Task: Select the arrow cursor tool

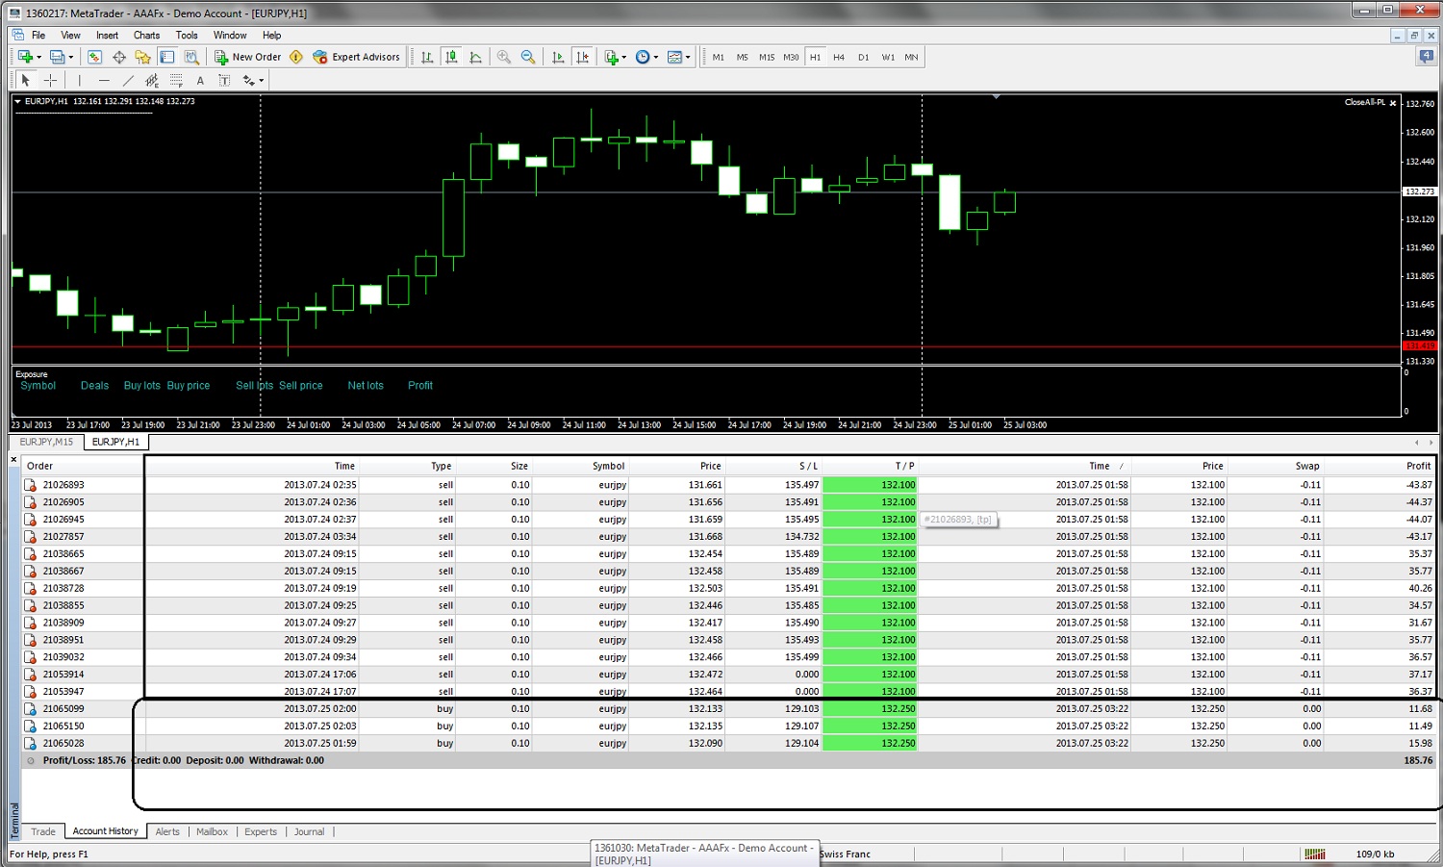Action: 26,80
